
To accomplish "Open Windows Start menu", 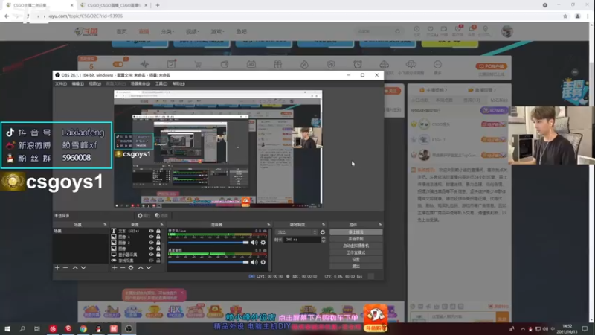I will pyautogui.click(x=7, y=328).
